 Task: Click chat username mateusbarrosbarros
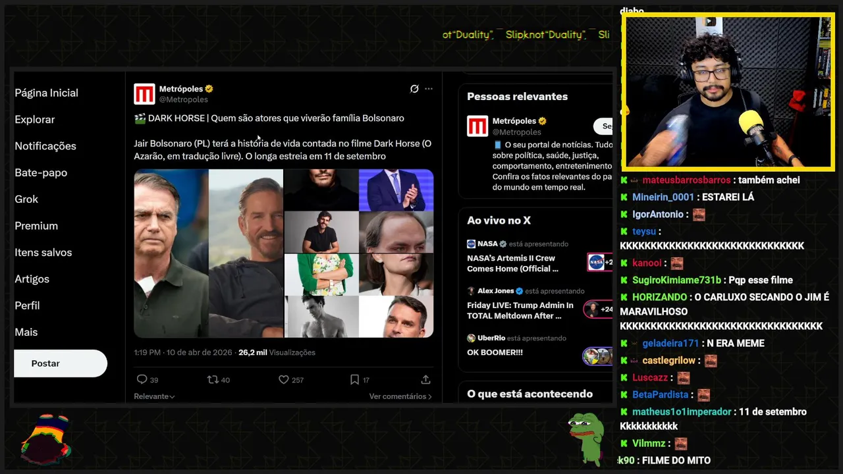pyautogui.click(x=686, y=180)
